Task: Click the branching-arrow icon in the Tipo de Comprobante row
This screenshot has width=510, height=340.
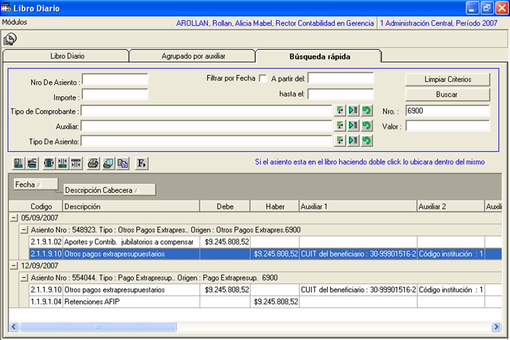Action: (x=340, y=110)
